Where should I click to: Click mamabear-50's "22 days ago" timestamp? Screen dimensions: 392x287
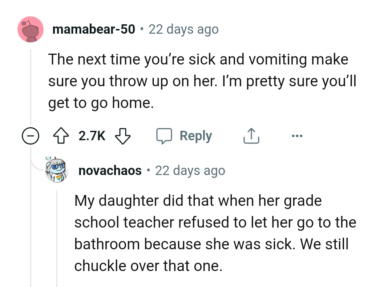(183, 29)
